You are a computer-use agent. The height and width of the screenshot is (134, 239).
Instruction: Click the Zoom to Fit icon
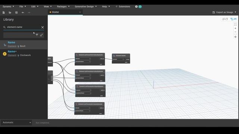[x=235, y=25]
